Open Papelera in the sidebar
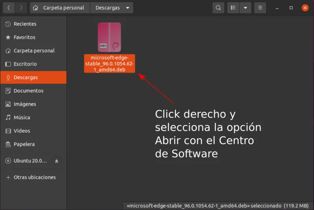This screenshot has height=210, width=314. click(33, 144)
